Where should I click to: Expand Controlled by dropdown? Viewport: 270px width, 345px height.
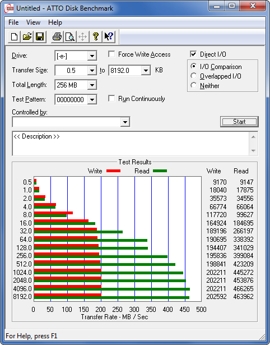point(125,122)
